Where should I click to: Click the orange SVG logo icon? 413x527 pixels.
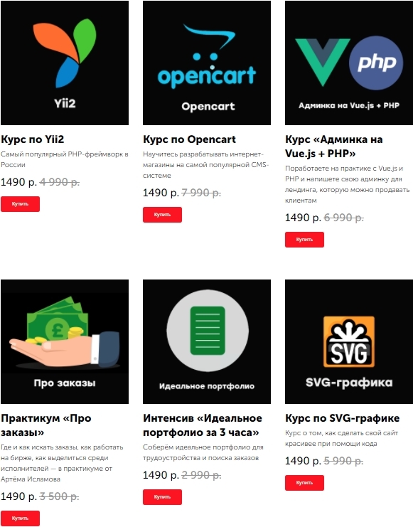tap(349, 341)
